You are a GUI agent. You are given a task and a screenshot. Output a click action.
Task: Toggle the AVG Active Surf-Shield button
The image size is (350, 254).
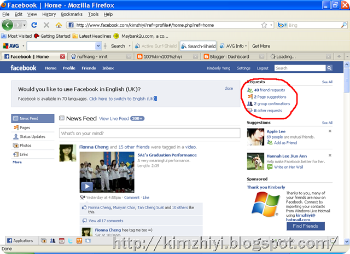[156, 46]
